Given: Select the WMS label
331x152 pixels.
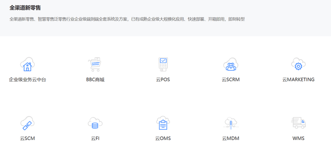Looking at the screenshot, I should pyautogui.click(x=299, y=138).
